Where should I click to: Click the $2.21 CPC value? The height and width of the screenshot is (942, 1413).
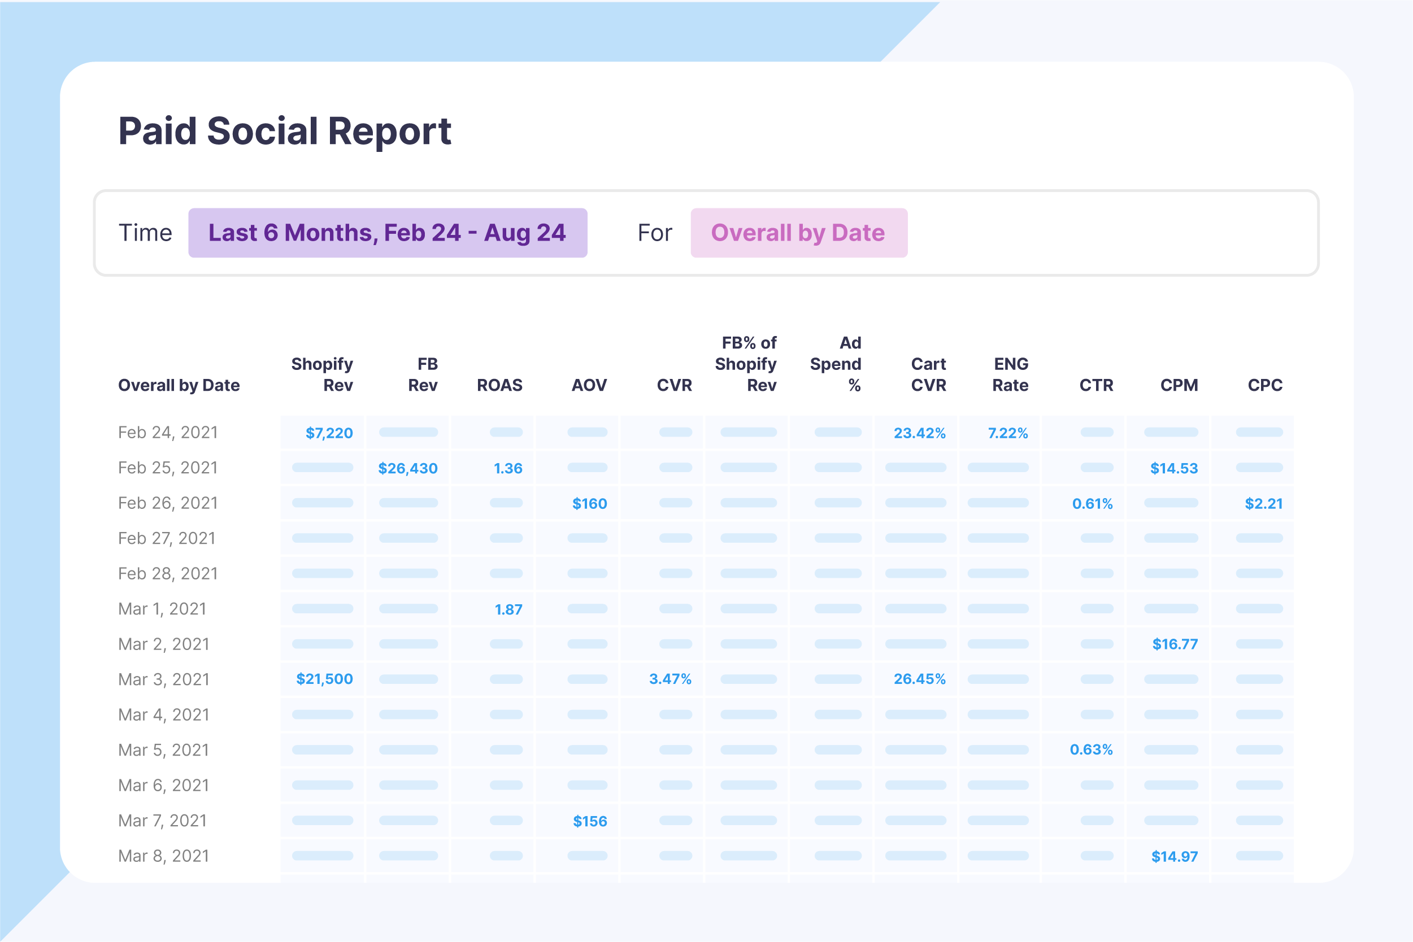(1263, 503)
